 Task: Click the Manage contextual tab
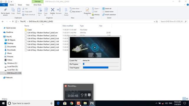38,1
